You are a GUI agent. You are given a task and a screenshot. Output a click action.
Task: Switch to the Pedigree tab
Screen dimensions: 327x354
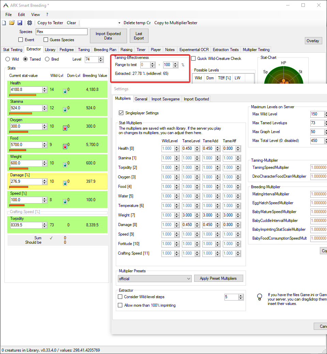[x=67, y=49]
